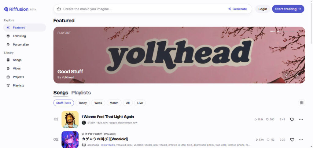Go to next featured banner slide
The width and height of the screenshot is (313, 148).
click(297, 75)
